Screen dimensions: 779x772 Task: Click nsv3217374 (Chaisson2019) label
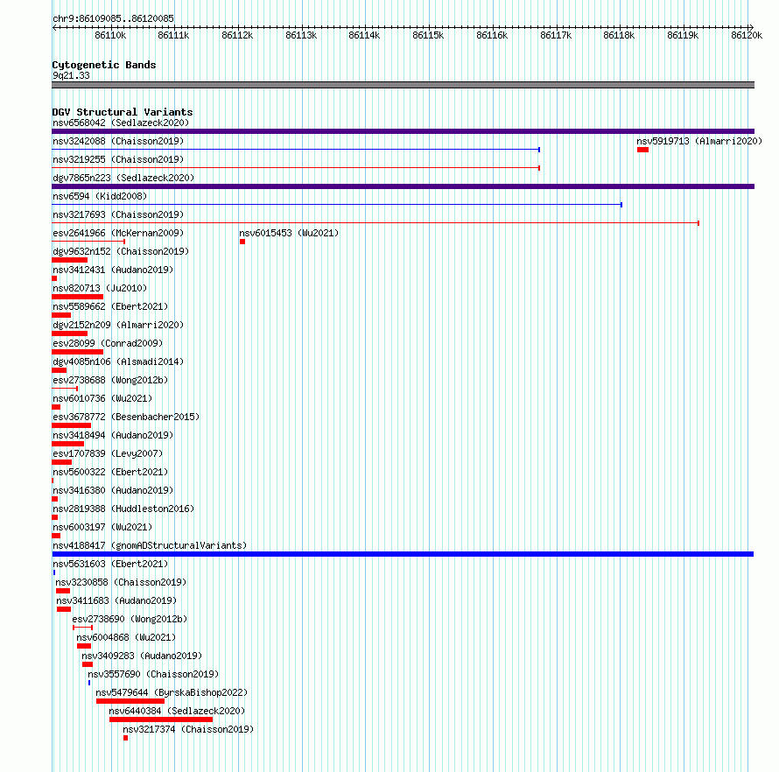click(188, 729)
